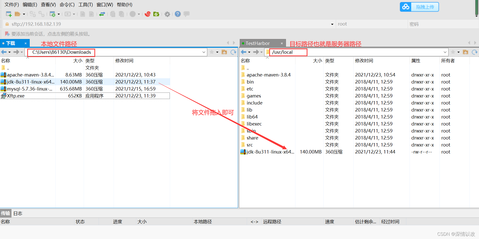Viewport: 479px width, 239px height.
Task: Click the chat bubble feedback icon
Action: pyautogui.click(x=187, y=14)
